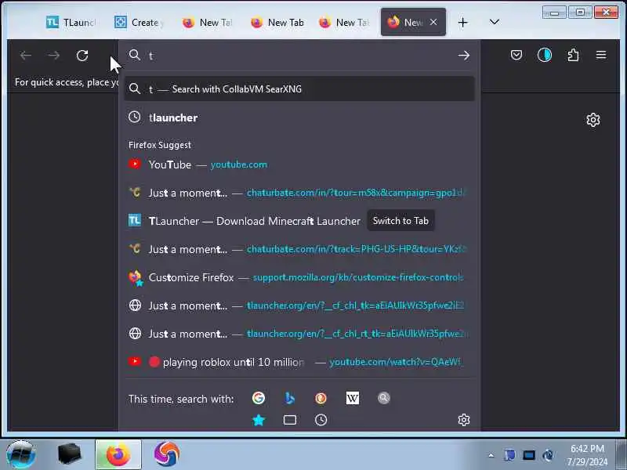Open Customize Firefox support suggestion

point(299,277)
